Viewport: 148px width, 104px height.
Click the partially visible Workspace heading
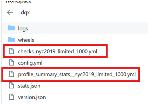[x=18, y=2]
